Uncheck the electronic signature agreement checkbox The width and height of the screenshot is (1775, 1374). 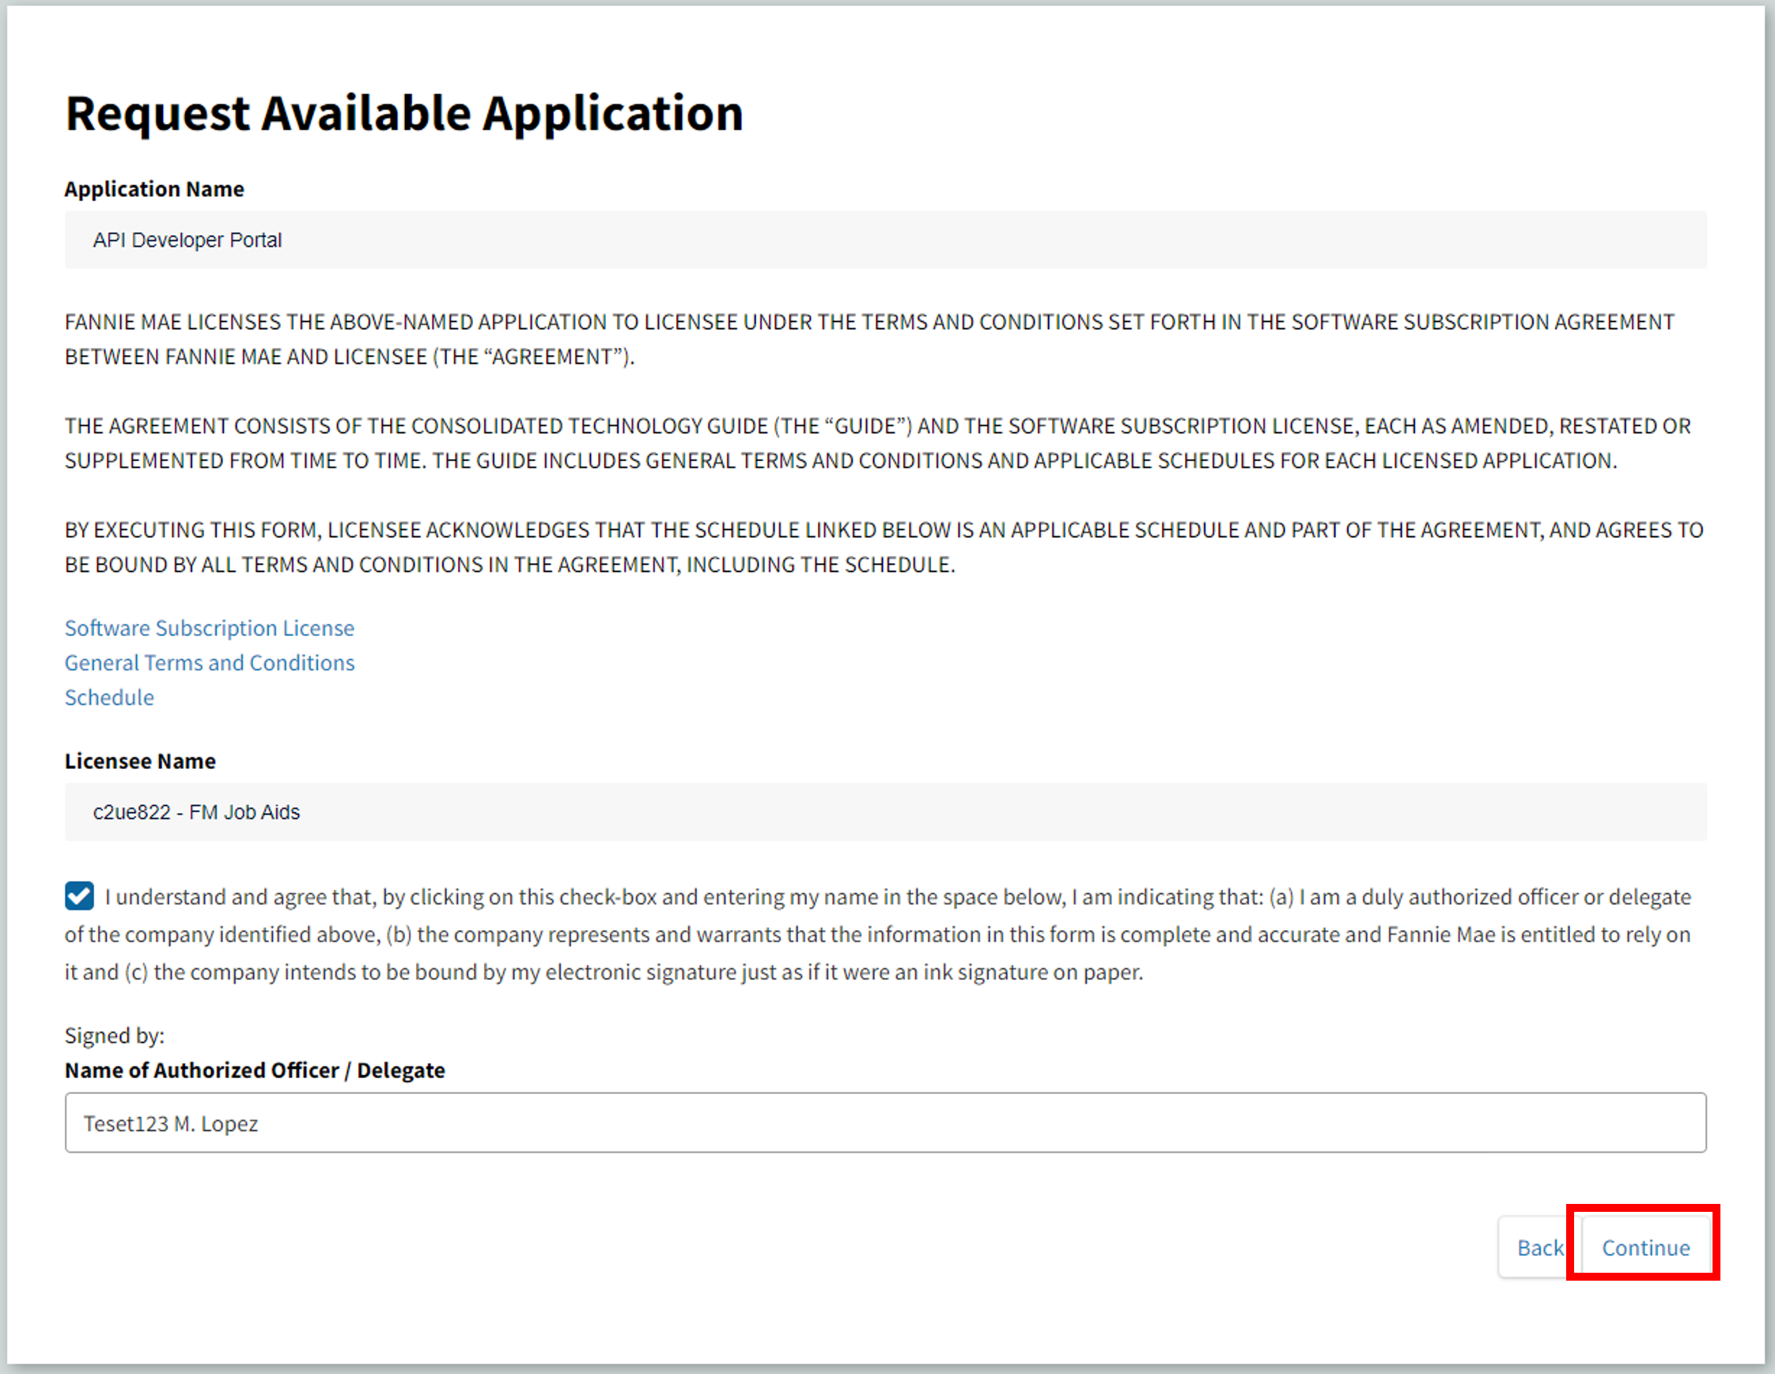80,896
